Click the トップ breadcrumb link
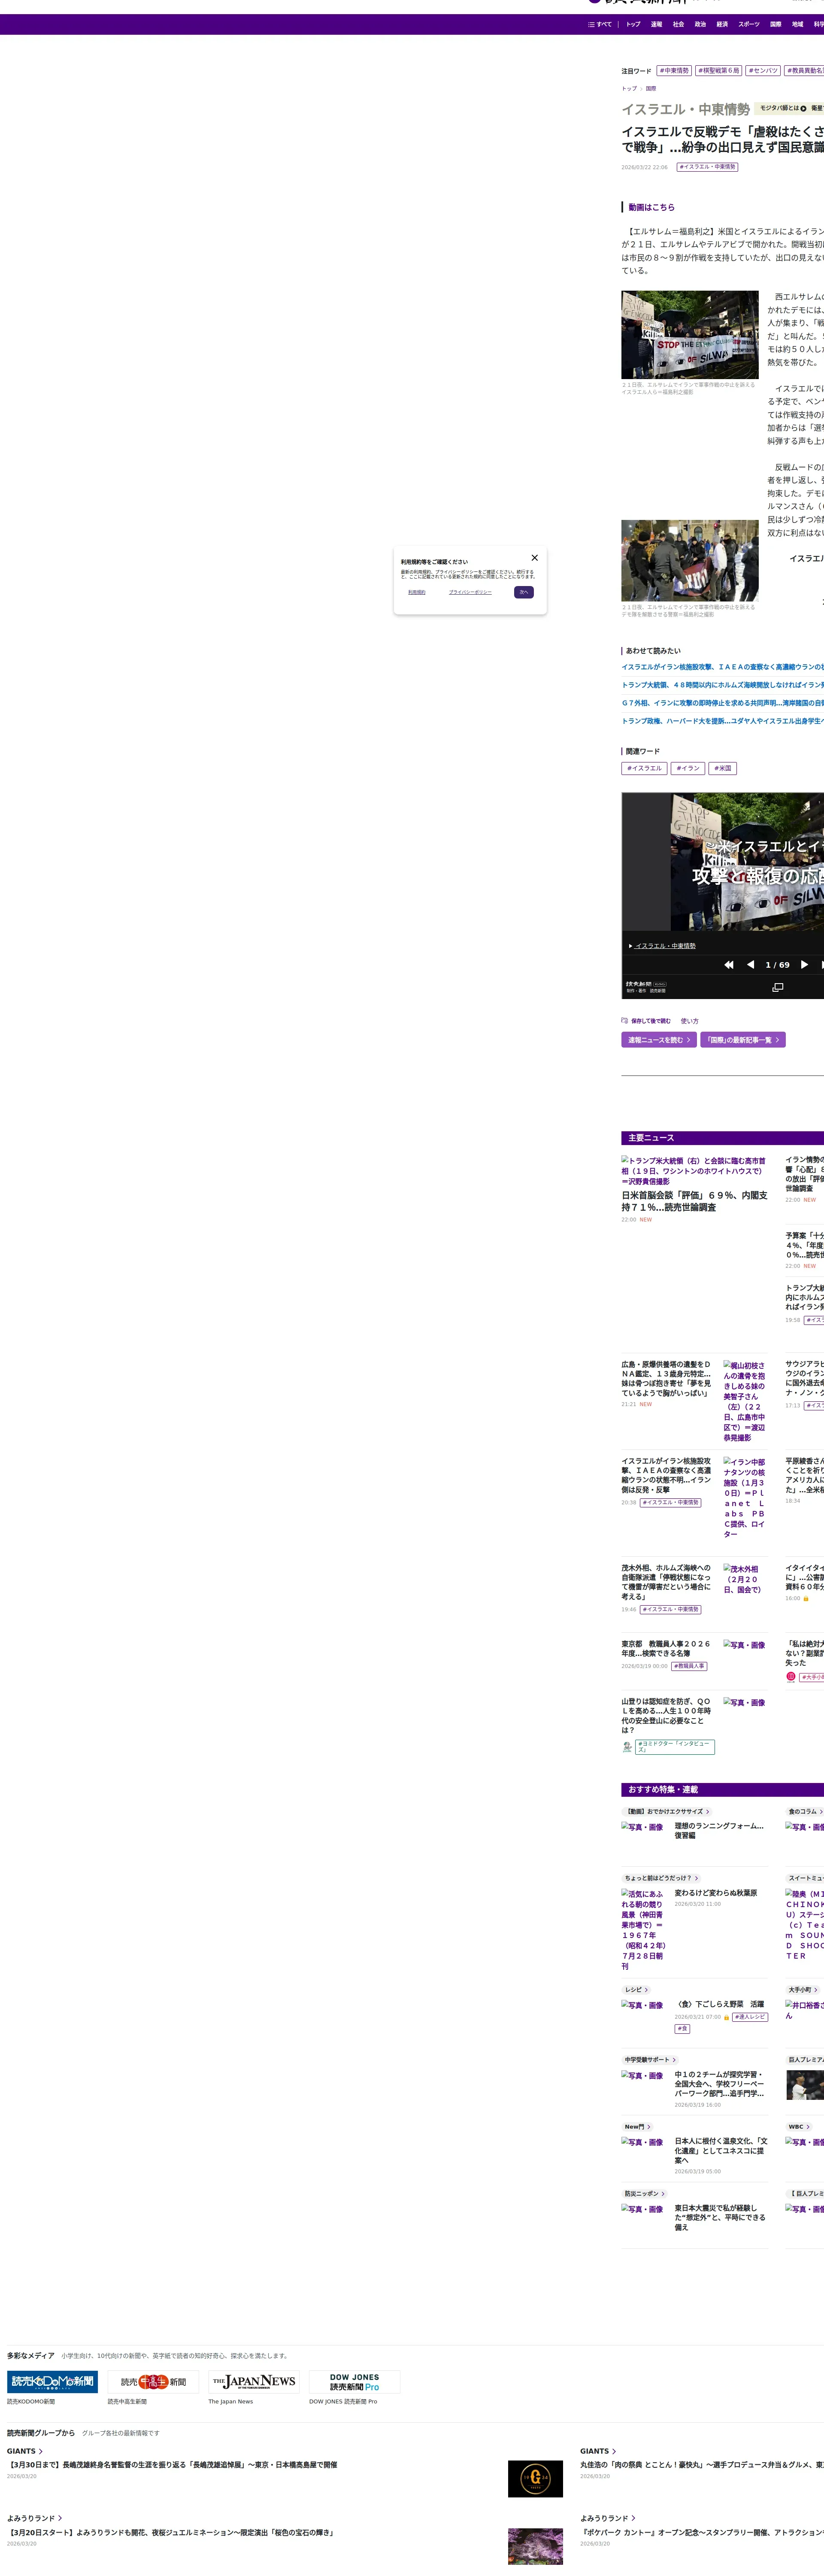Screen dimensions: 824x2576 click(x=629, y=89)
